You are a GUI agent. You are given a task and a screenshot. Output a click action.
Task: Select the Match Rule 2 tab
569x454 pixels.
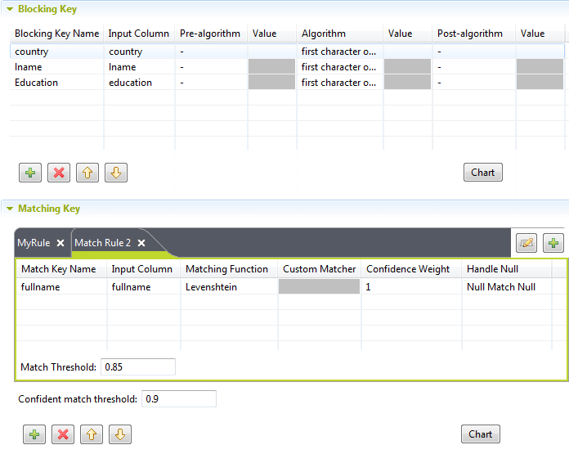(102, 243)
